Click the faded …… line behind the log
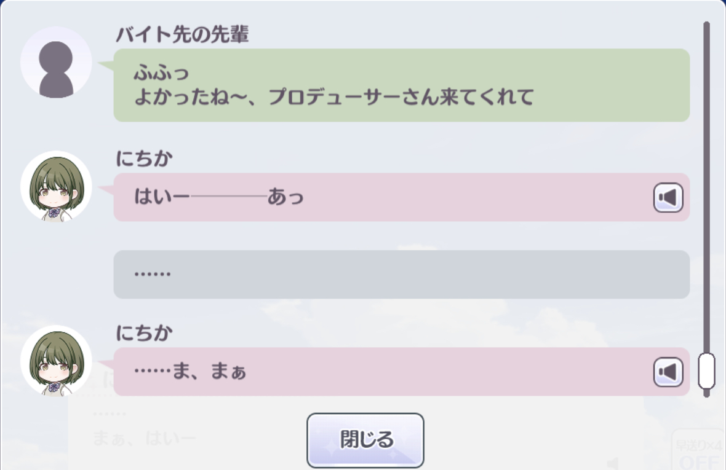This screenshot has height=470, width=726. tap(110, 414)
